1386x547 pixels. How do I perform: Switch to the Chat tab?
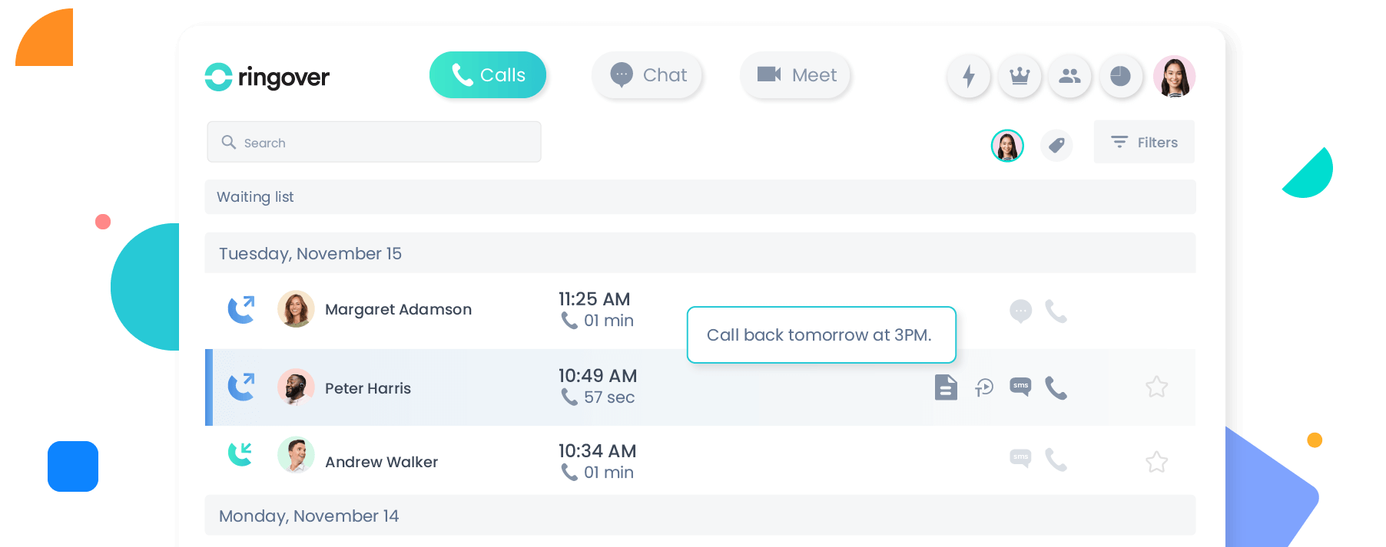point(648,75)
